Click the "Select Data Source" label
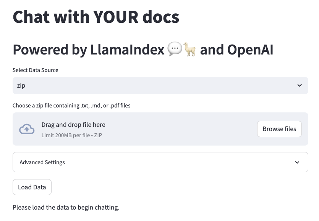This screenshot has height=221, width=319. (36, 70)
